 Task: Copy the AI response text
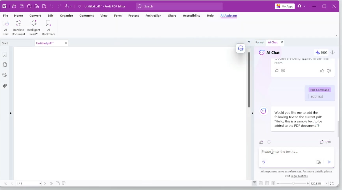tap(277, 71)
